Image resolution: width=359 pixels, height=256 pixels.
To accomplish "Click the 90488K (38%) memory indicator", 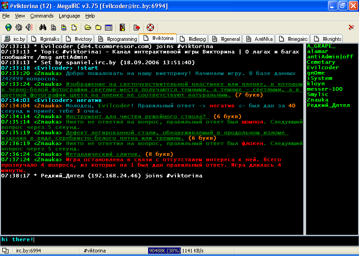I will (x=164, y=251).
